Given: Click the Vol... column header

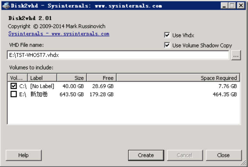Looking at the screenshot, I should (18, 78).
